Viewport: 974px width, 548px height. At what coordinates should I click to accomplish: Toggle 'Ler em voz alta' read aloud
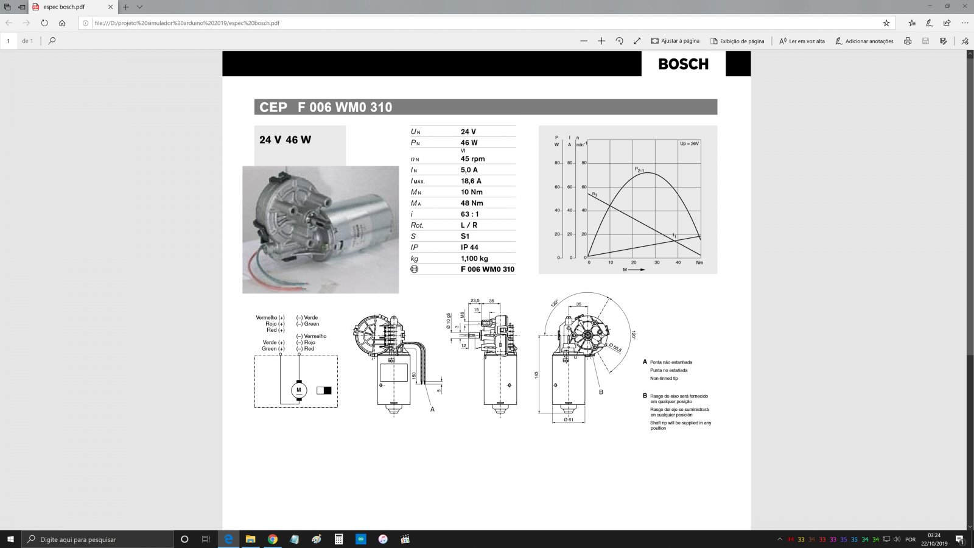pos(802,41)
